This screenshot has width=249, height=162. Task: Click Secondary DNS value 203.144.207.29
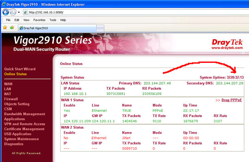click(229, 83)
